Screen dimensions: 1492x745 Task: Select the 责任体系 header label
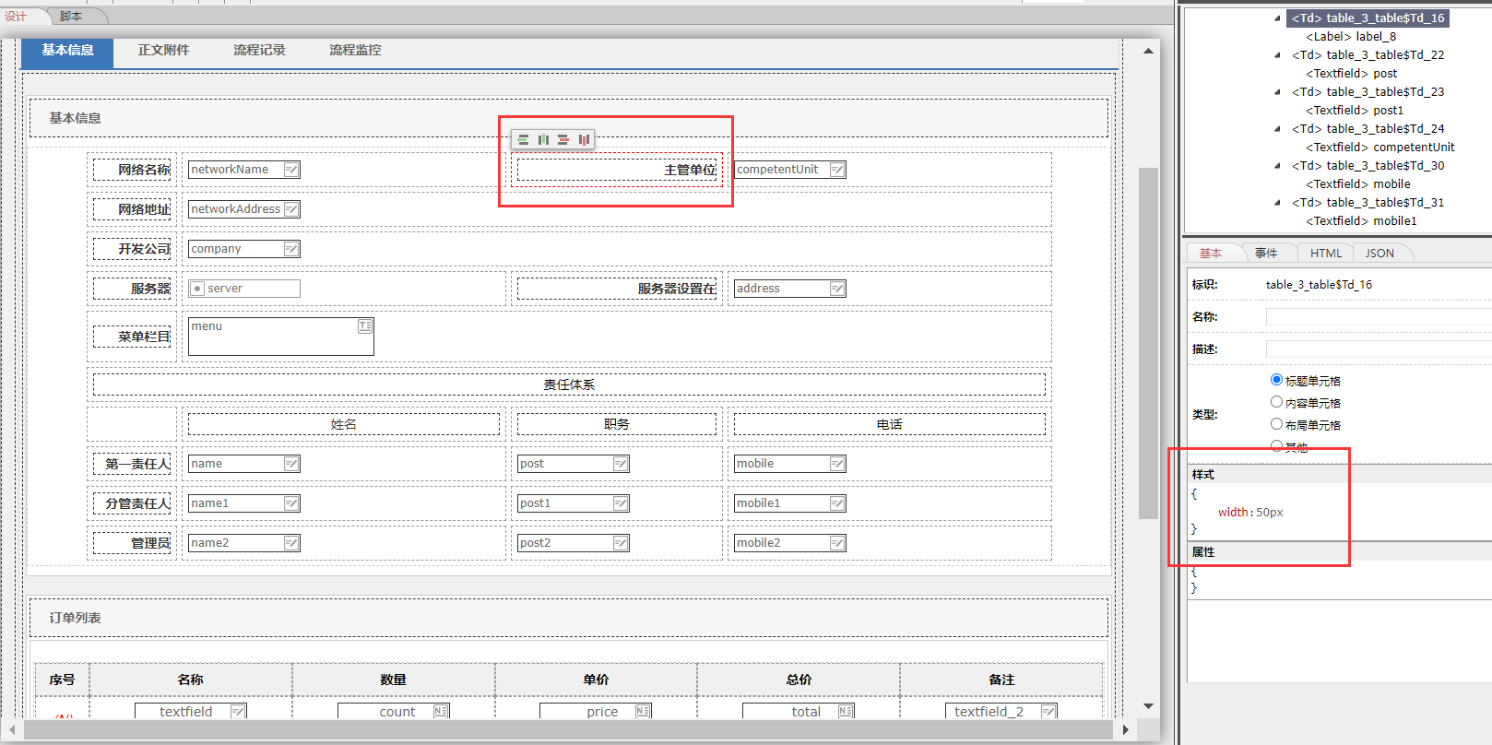(569, 384)
